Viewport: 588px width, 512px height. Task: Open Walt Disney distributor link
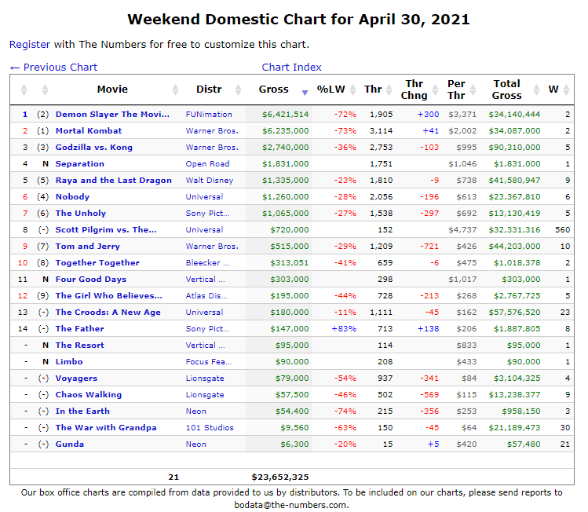click(x=210, y=181)
